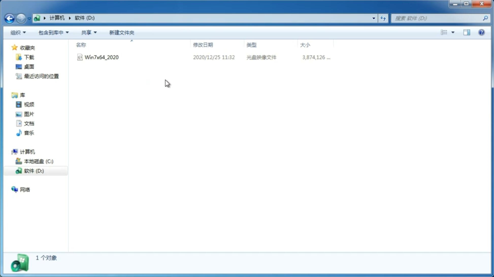Browse 本地磁盘 (C:) drive

[x=38, y=161]
